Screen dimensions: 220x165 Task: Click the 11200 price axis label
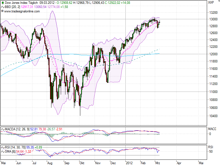coord(213,84)
